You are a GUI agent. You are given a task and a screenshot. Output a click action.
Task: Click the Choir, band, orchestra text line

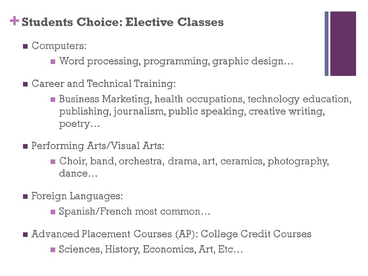click(194, 161)
